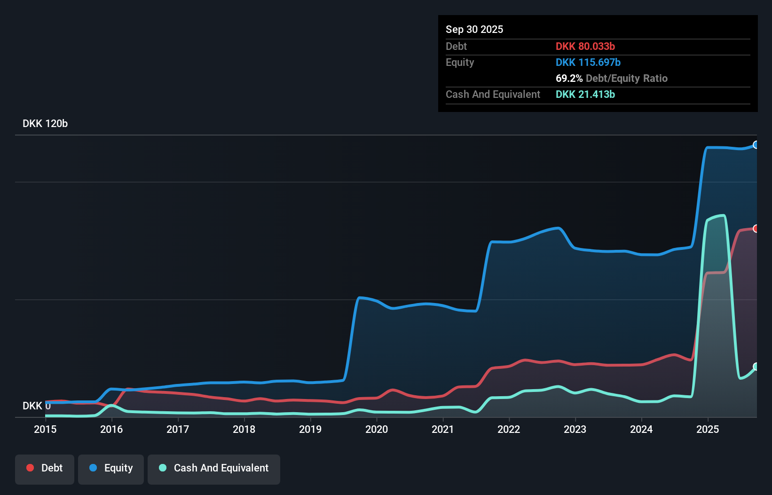Select the 2020 label on the timeline

[377, 430]
